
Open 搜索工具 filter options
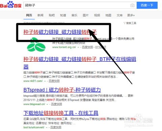pos(130,23)
